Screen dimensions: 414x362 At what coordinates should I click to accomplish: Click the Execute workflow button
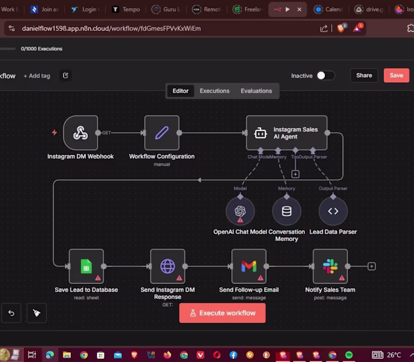[223, 313]
